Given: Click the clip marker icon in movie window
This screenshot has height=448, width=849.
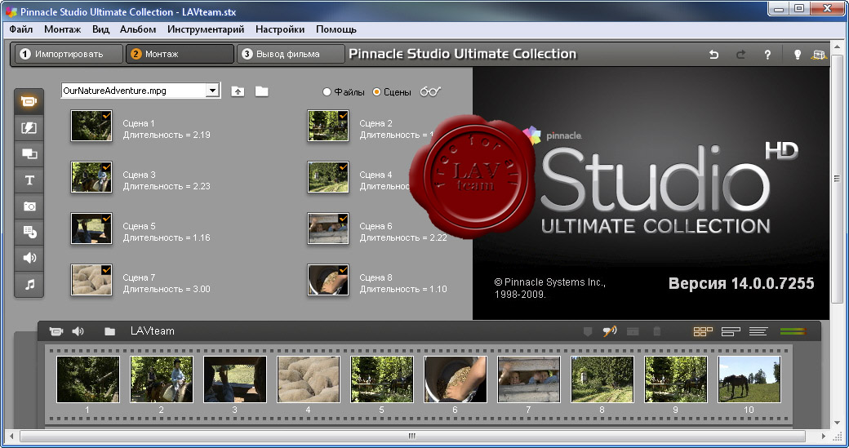Looking at the screenshot, I should coord(588,331).
